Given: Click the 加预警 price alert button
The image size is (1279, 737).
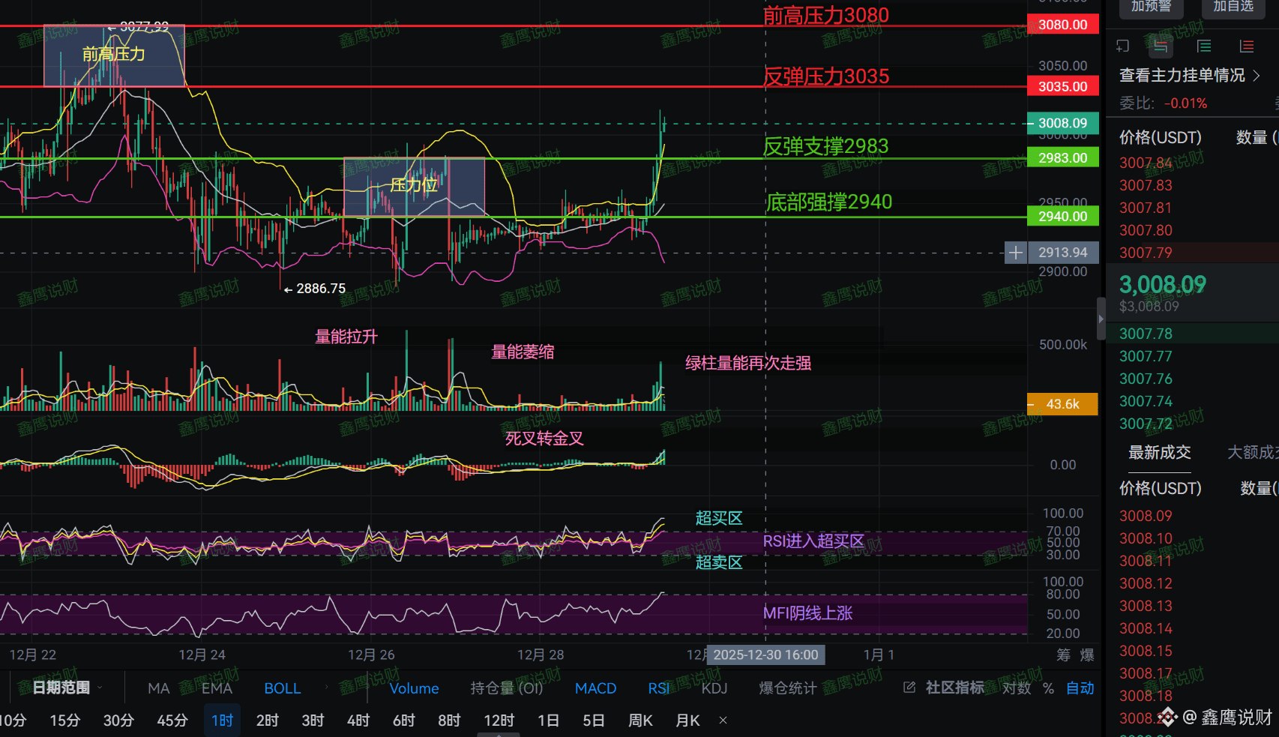Looking at the screenshot, I should point(1151,7).
